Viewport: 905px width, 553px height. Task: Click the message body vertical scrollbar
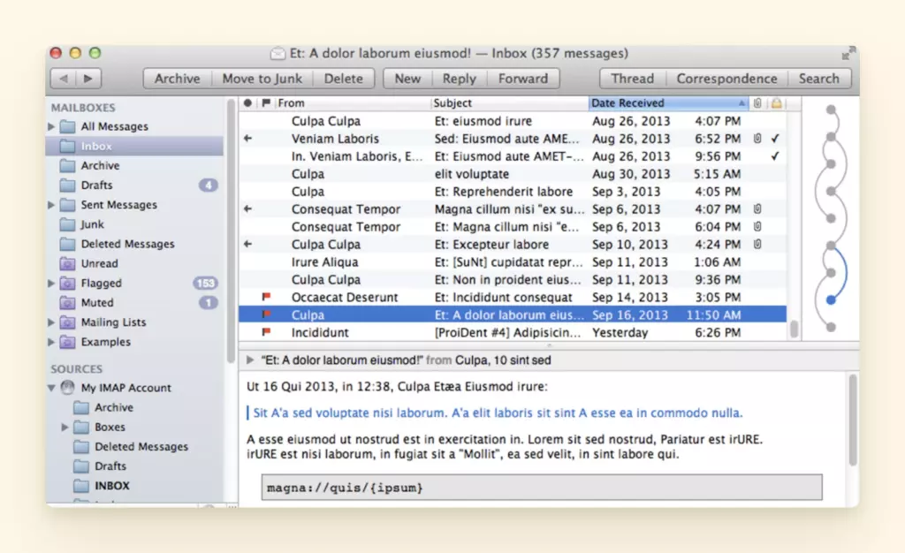[x=853, y=420]
